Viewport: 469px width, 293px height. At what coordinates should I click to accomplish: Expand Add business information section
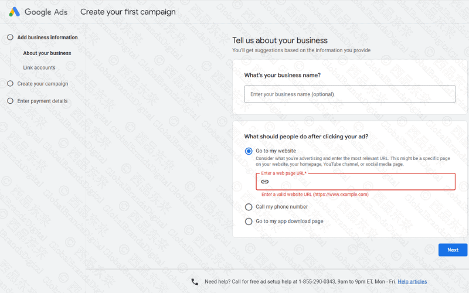47,38
